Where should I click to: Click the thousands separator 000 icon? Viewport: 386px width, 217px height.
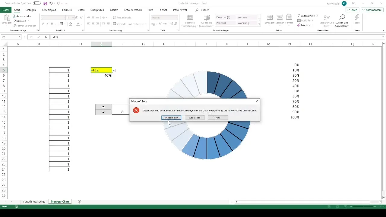[165, 24]
